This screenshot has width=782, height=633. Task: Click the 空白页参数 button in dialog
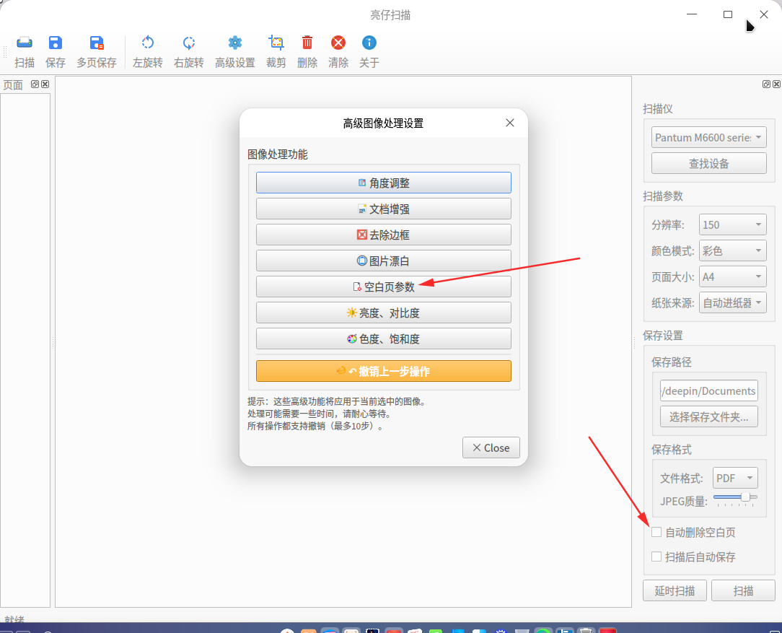(384, 287)
